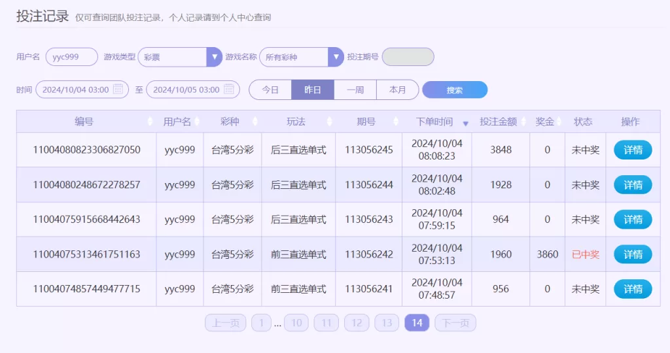Open 详情 for issue 113056245

tap(633, 150)
